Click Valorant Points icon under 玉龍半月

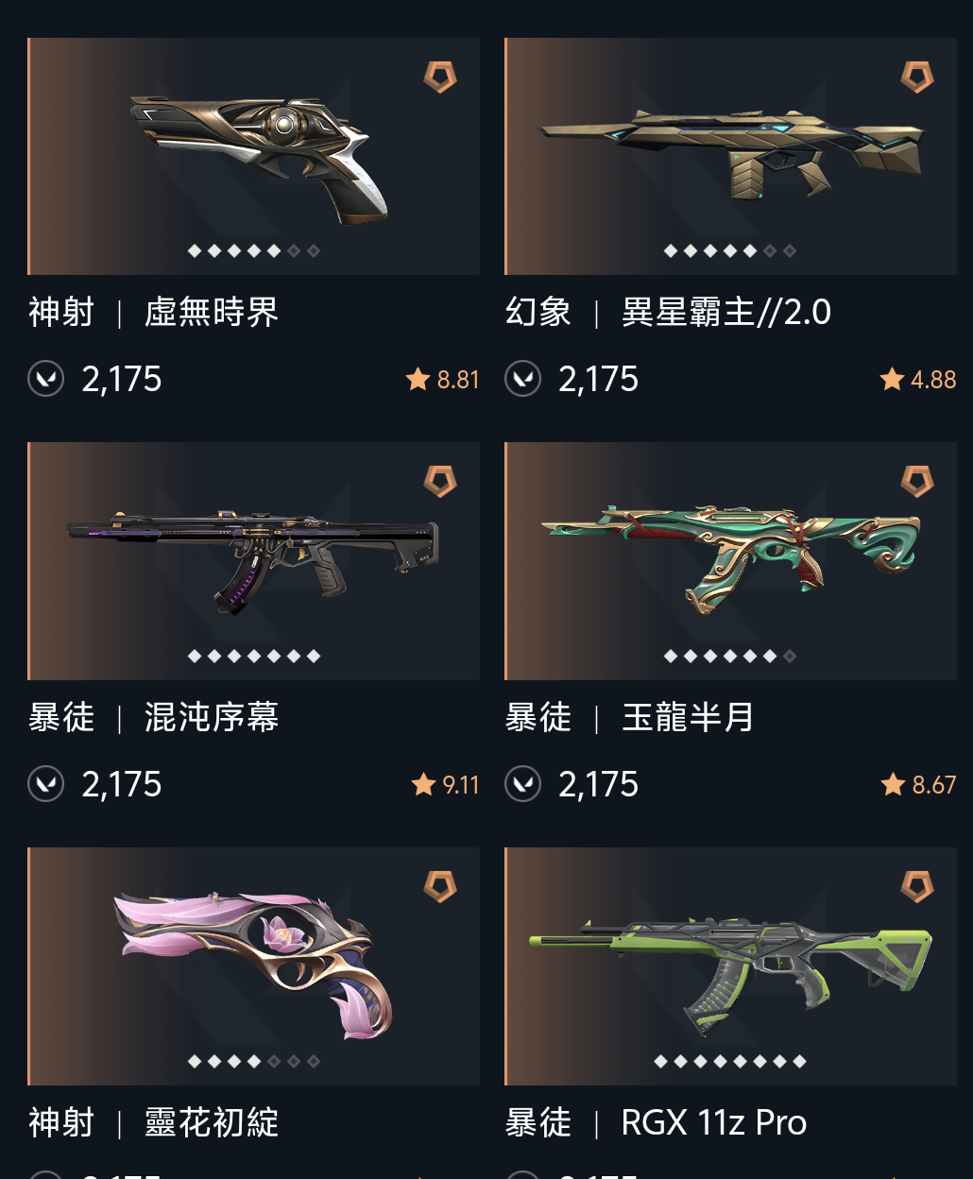523,784
